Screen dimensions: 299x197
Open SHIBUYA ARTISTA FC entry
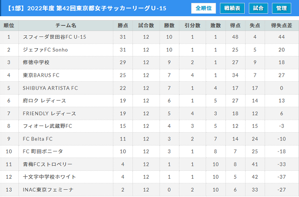click(50, 88)
